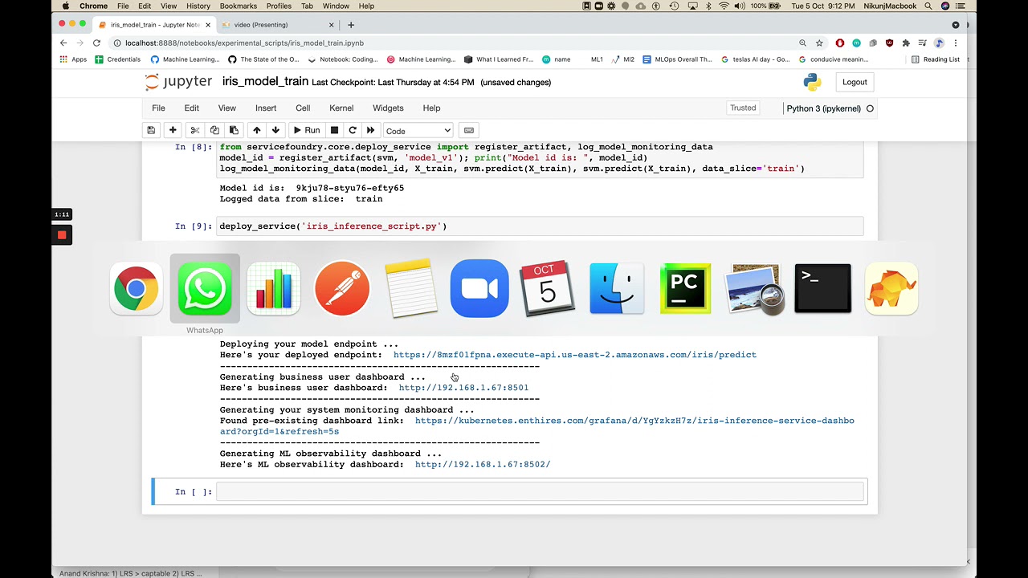This screenshot has width=1028, height=578.
Task: Select Postman in the app switcher
Action: (x=342, y=289)
